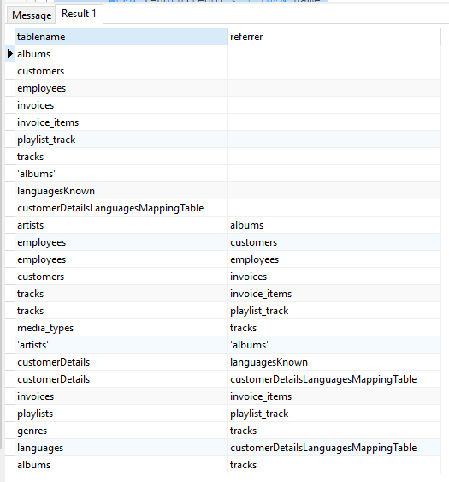This screenshot has width=449, height=482.
Task: Select tracks referrer cell in genres row
Action: click(334, 431)
